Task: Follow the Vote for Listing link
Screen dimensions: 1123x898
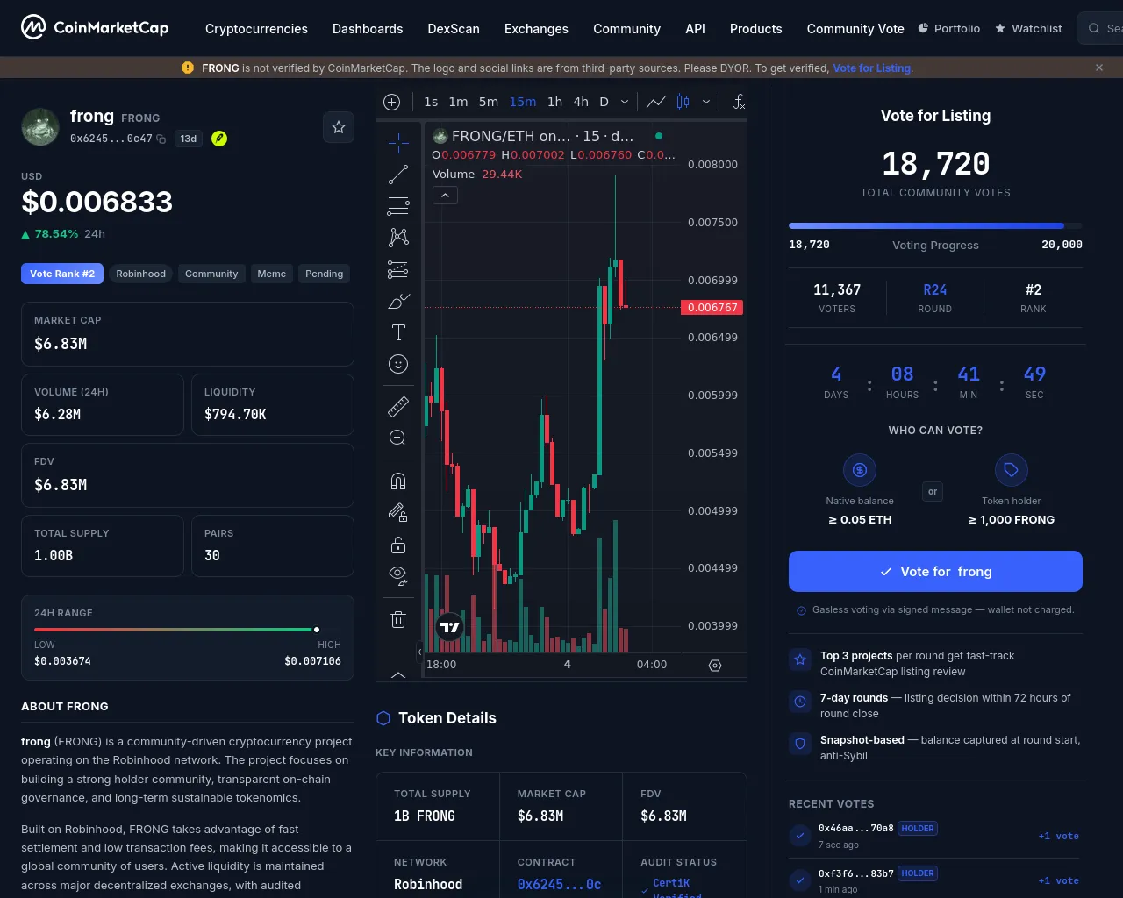Action: (x=872, y=68)
